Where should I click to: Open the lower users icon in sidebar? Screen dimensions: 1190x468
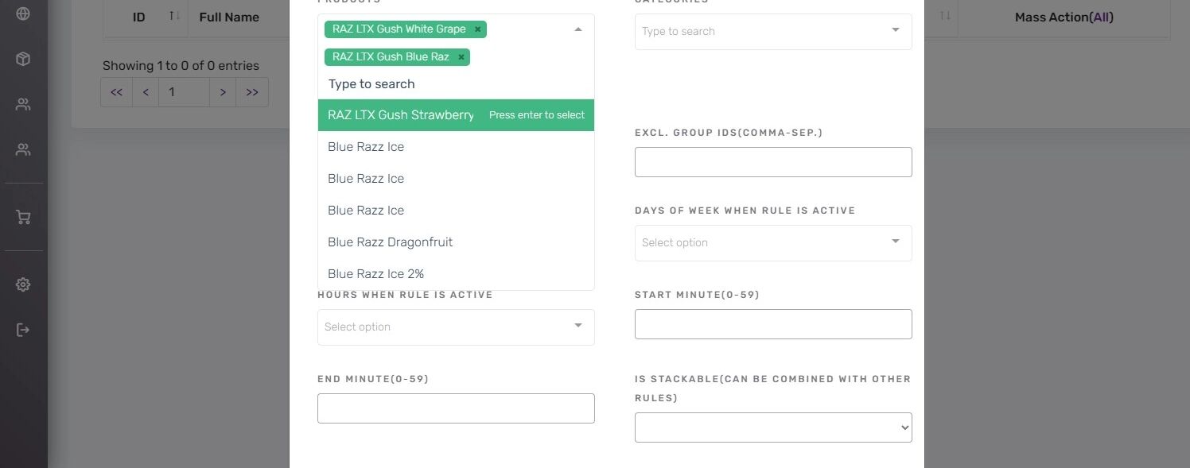coord(23,149)
